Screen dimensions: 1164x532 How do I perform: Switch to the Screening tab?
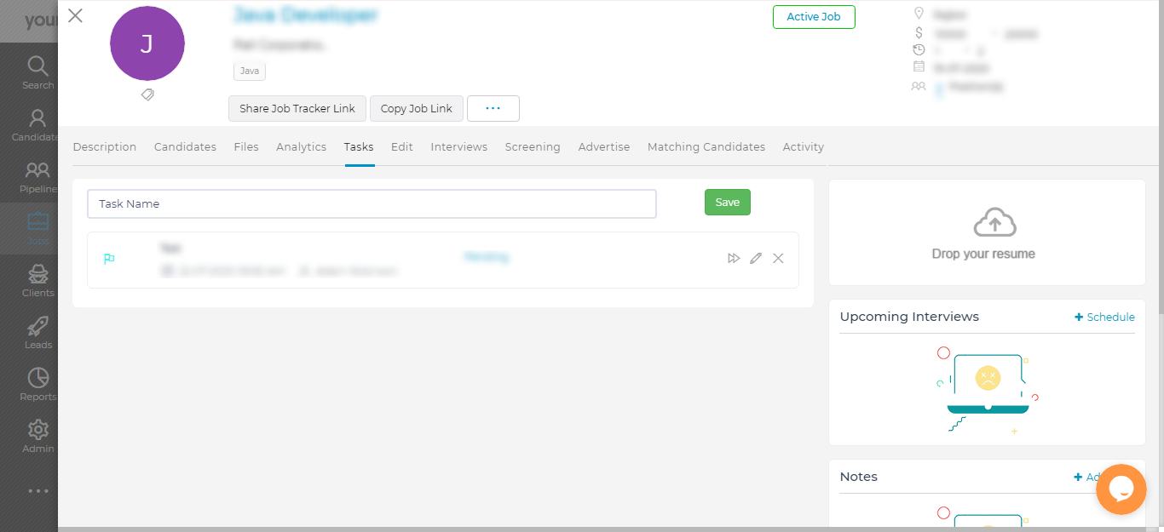533,146
